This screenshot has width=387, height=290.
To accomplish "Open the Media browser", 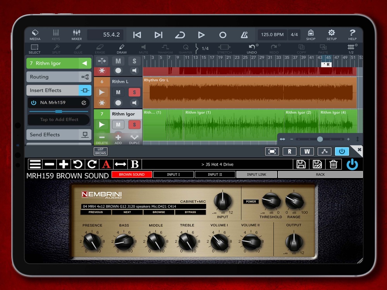I will [x=35, y=35].
